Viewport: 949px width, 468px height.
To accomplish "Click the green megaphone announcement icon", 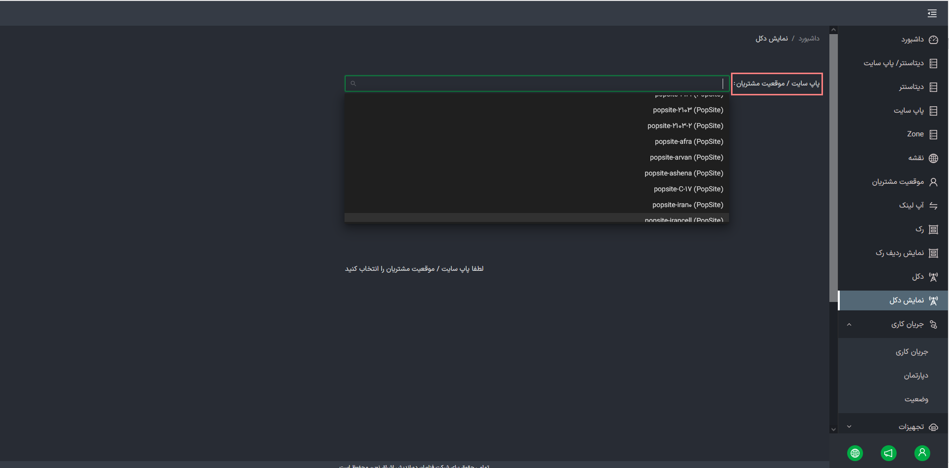I will [888, 453].
